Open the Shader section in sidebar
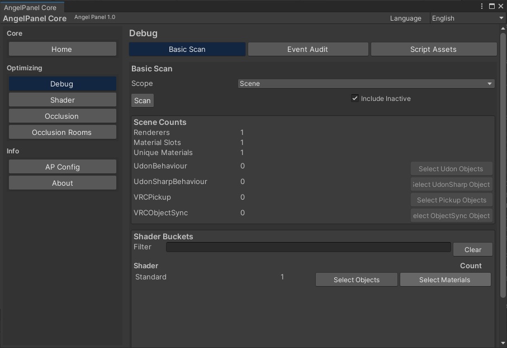Screen dimensions: 507x348 62,100
